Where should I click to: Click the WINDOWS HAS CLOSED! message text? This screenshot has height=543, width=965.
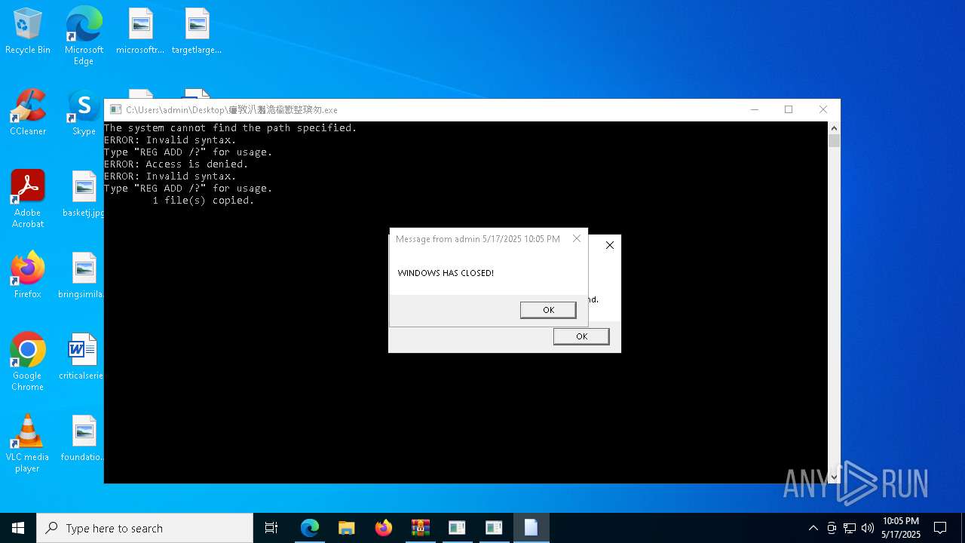point(446,273)
